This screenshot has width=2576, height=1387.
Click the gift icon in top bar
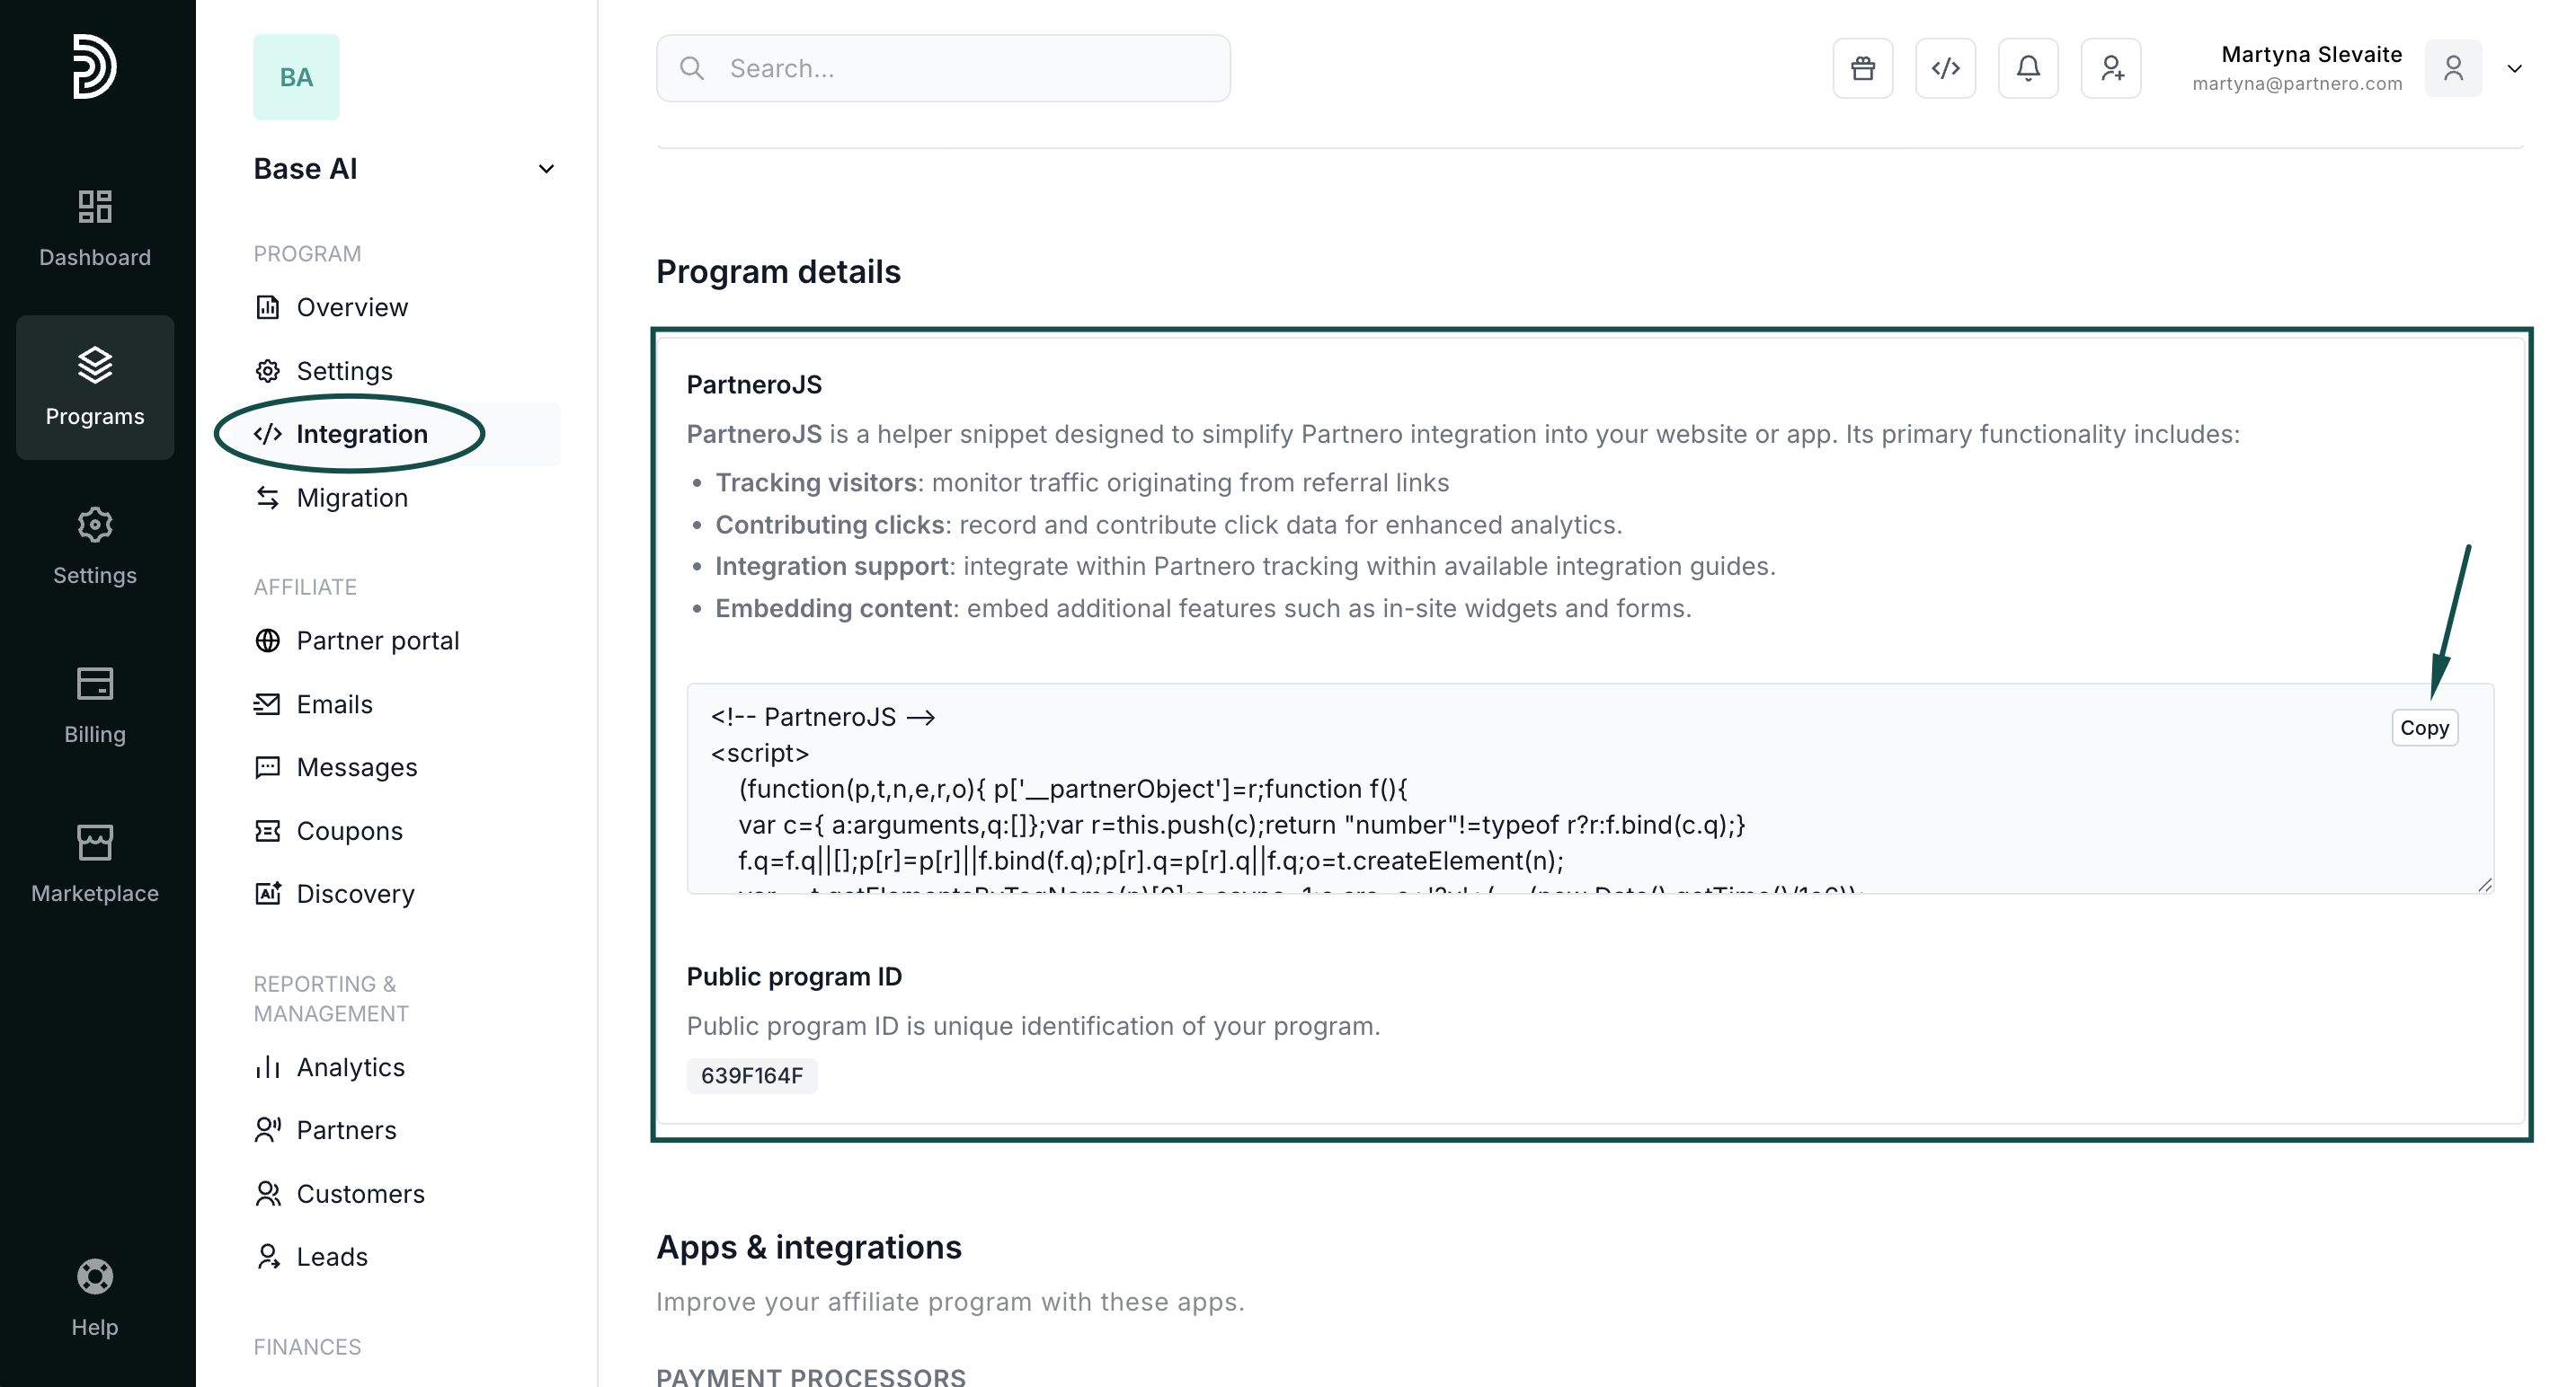[x=1862, y=68]
